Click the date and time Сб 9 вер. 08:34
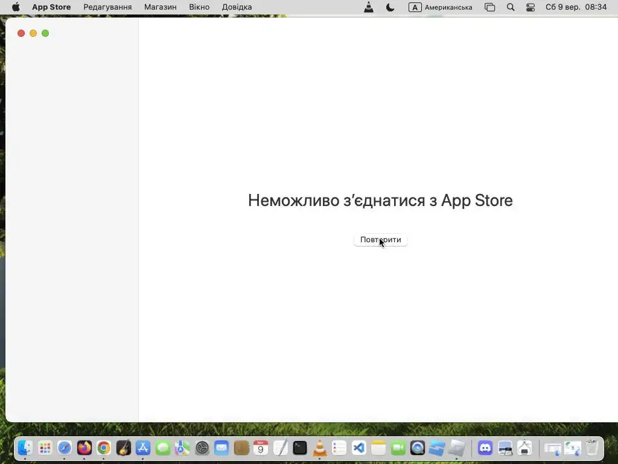 click(x=576, y=7)
